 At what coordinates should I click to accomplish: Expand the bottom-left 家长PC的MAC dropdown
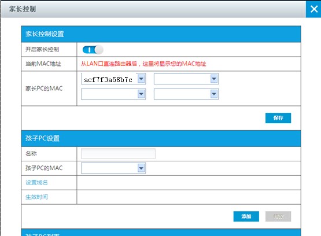[x=141, y=94]
